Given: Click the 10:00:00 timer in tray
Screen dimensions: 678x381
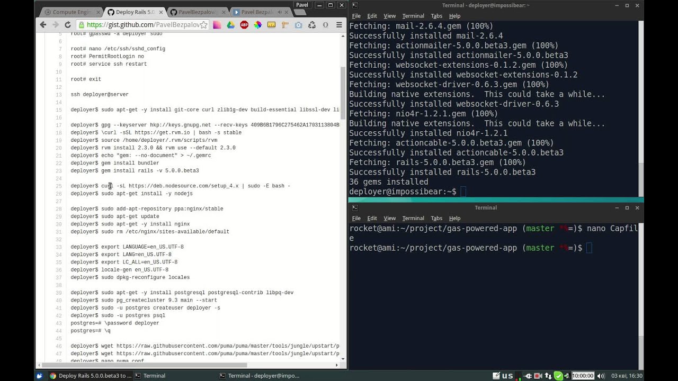Looking at the screenshot, I should coord(583,376).
